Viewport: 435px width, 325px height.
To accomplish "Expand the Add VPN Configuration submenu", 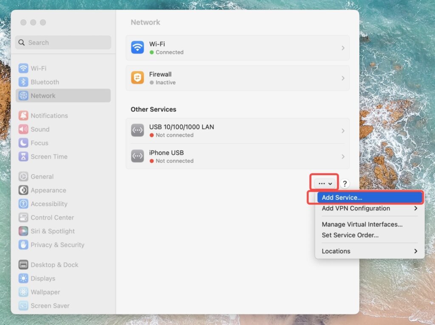I will tap(356, 208).
